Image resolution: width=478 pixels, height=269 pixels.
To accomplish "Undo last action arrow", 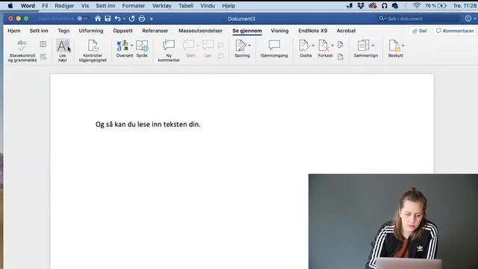I will point(118,19).
